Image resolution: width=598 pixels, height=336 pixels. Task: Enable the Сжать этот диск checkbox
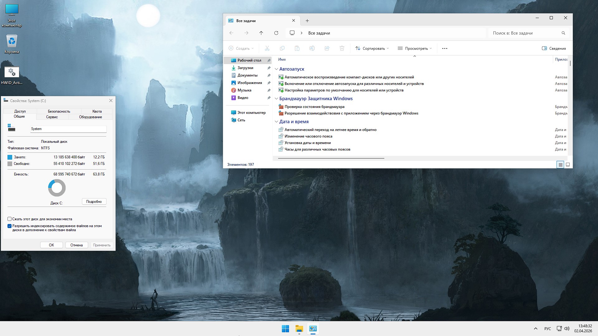click(x=9, y=219)
